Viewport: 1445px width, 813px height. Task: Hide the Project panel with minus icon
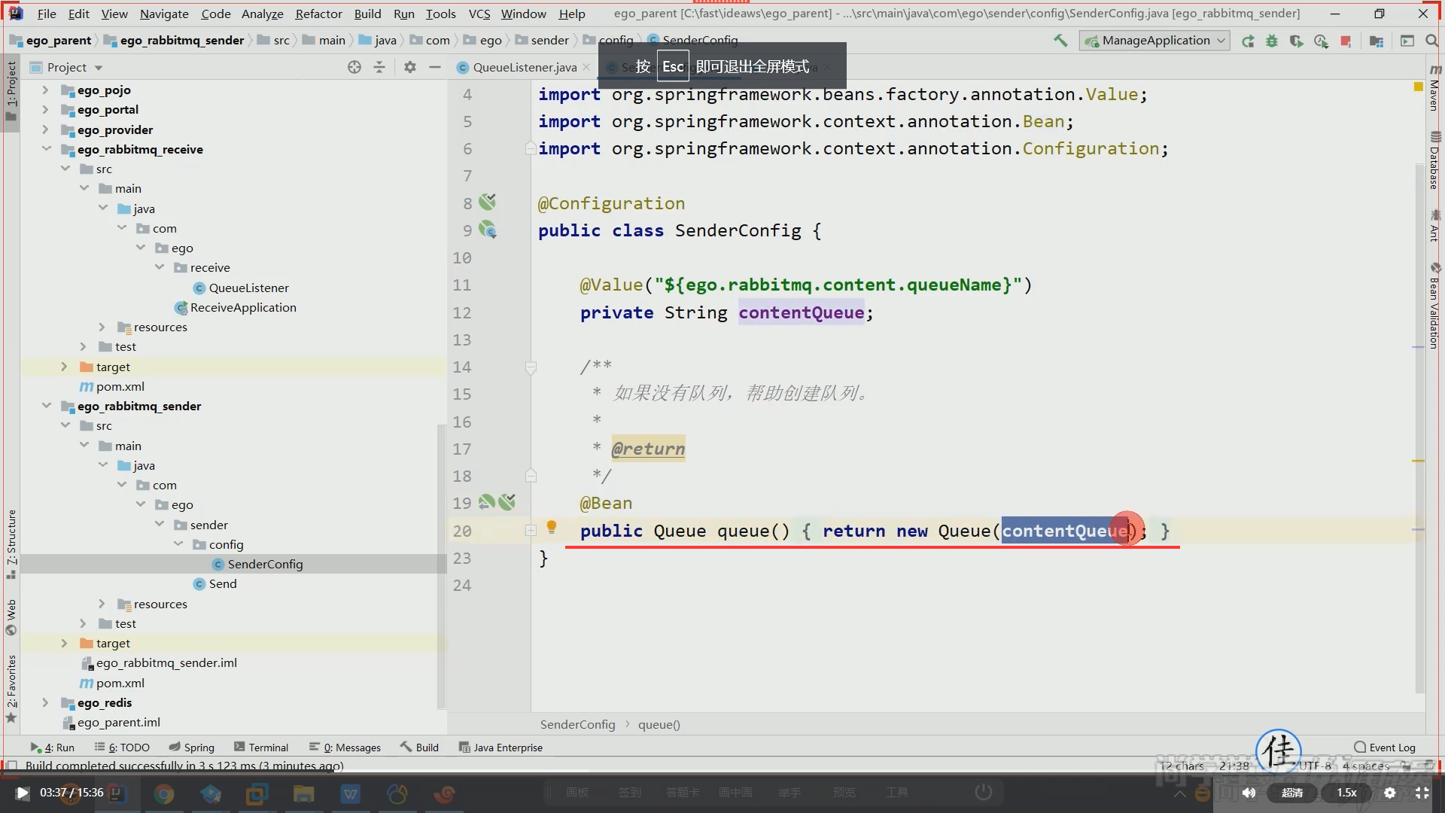point(434,67)
